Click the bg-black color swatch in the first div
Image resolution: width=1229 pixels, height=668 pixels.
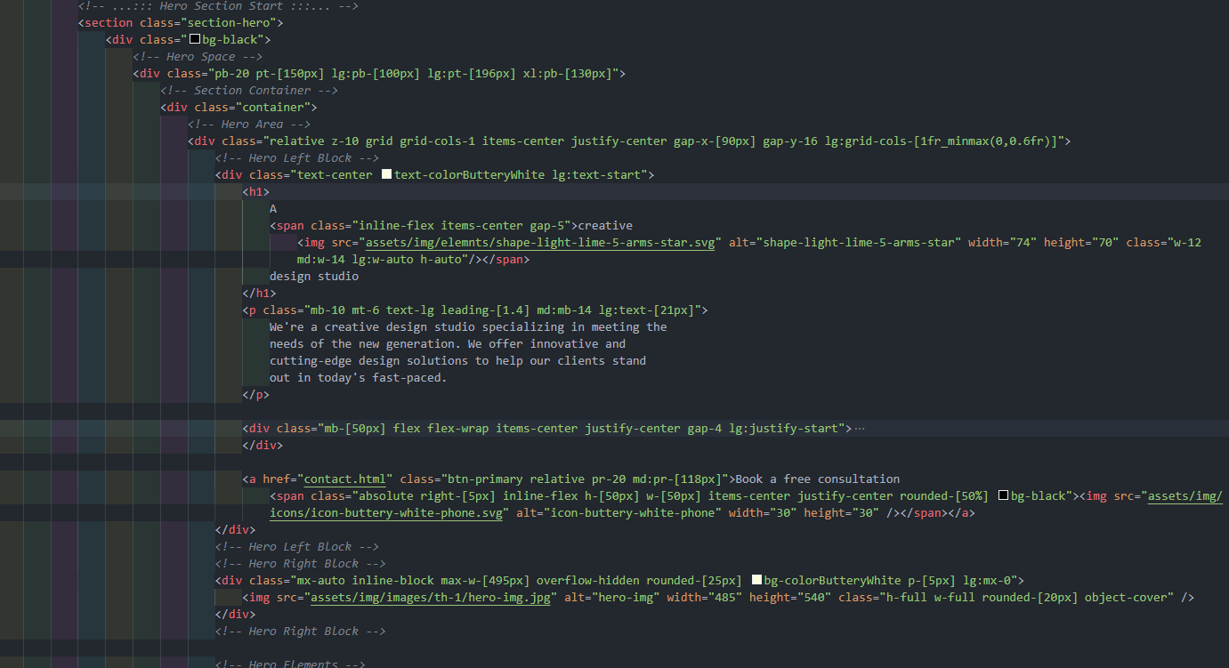195,40
